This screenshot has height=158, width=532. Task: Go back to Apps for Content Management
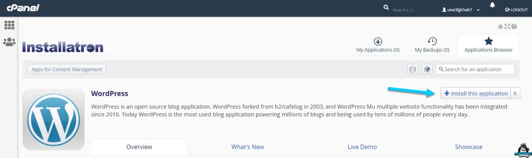point(66,69)
